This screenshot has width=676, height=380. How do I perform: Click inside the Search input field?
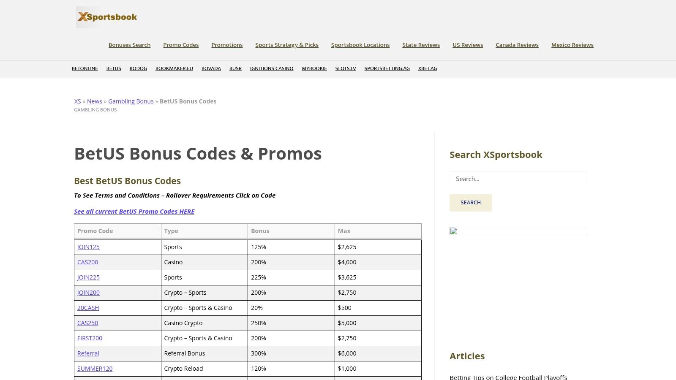518,179
